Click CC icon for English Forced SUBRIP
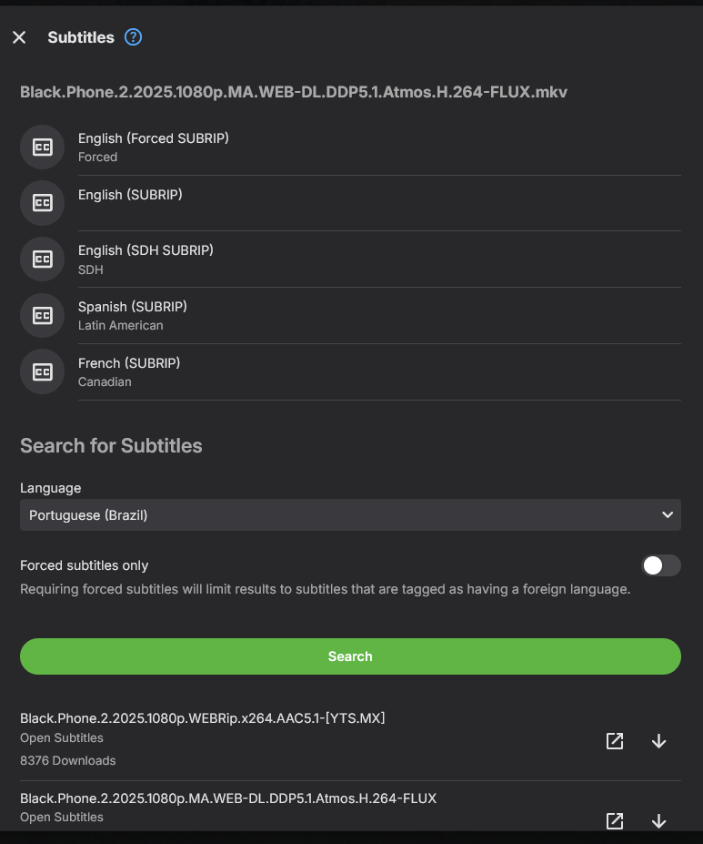703x844 pixels. tap(43, 147)
